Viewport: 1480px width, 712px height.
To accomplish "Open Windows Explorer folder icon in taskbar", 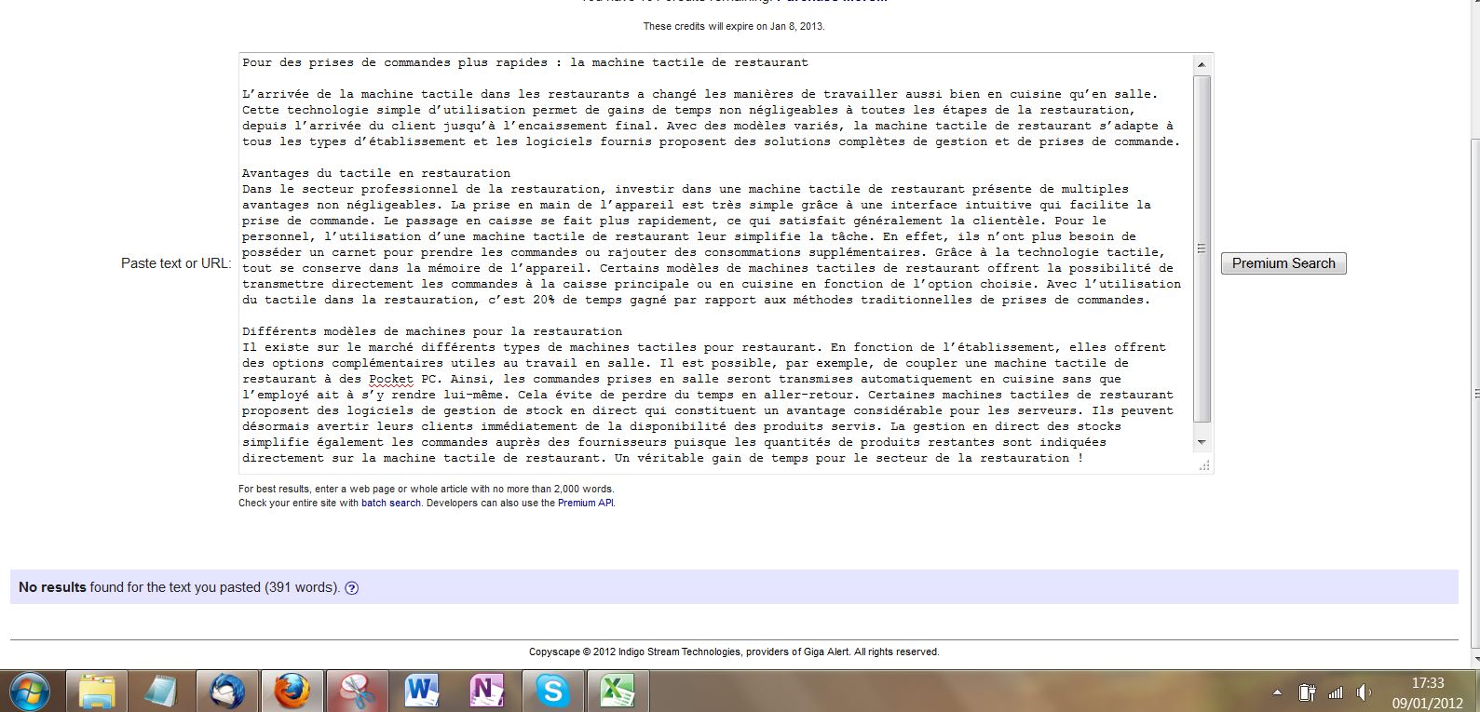I will point(97,692).
